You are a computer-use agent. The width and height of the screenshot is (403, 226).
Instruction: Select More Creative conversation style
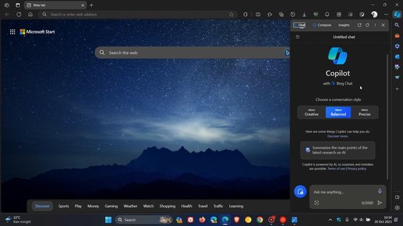[312, 112]
